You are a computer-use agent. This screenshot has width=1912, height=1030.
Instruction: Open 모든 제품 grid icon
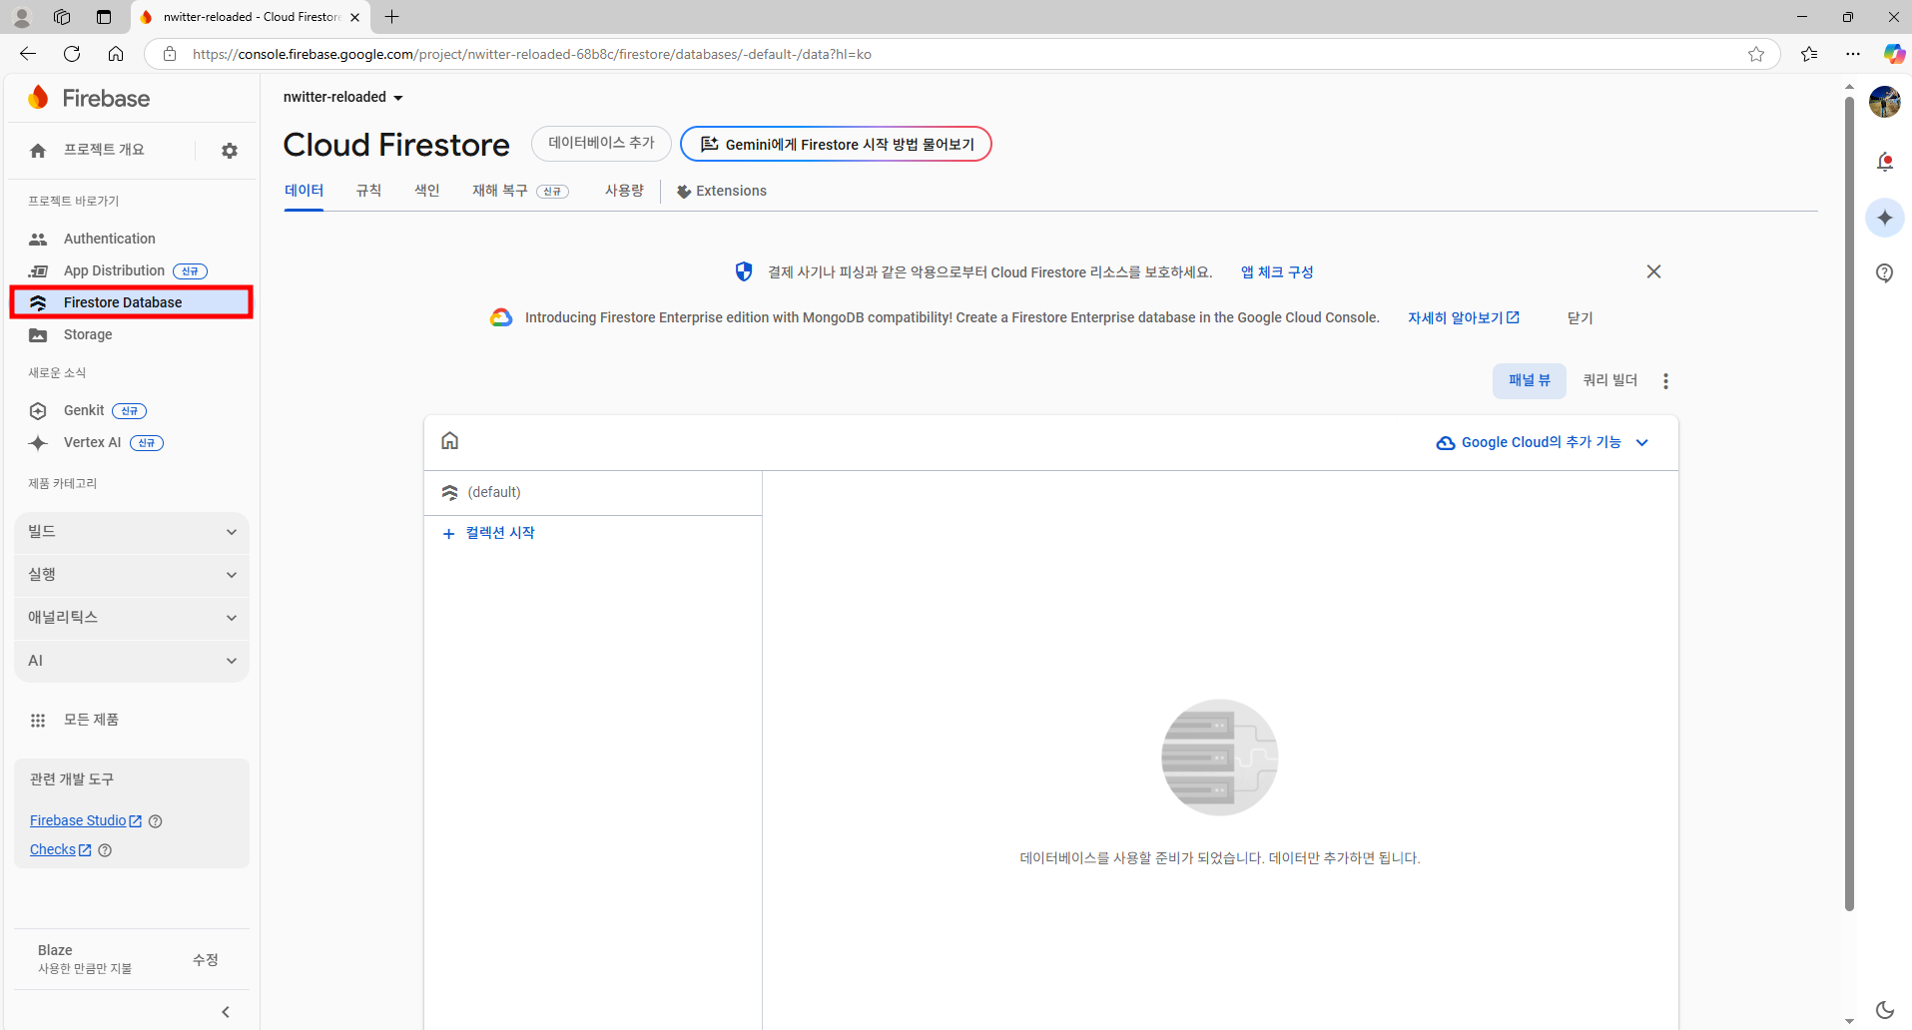click(x=38, y=721)
